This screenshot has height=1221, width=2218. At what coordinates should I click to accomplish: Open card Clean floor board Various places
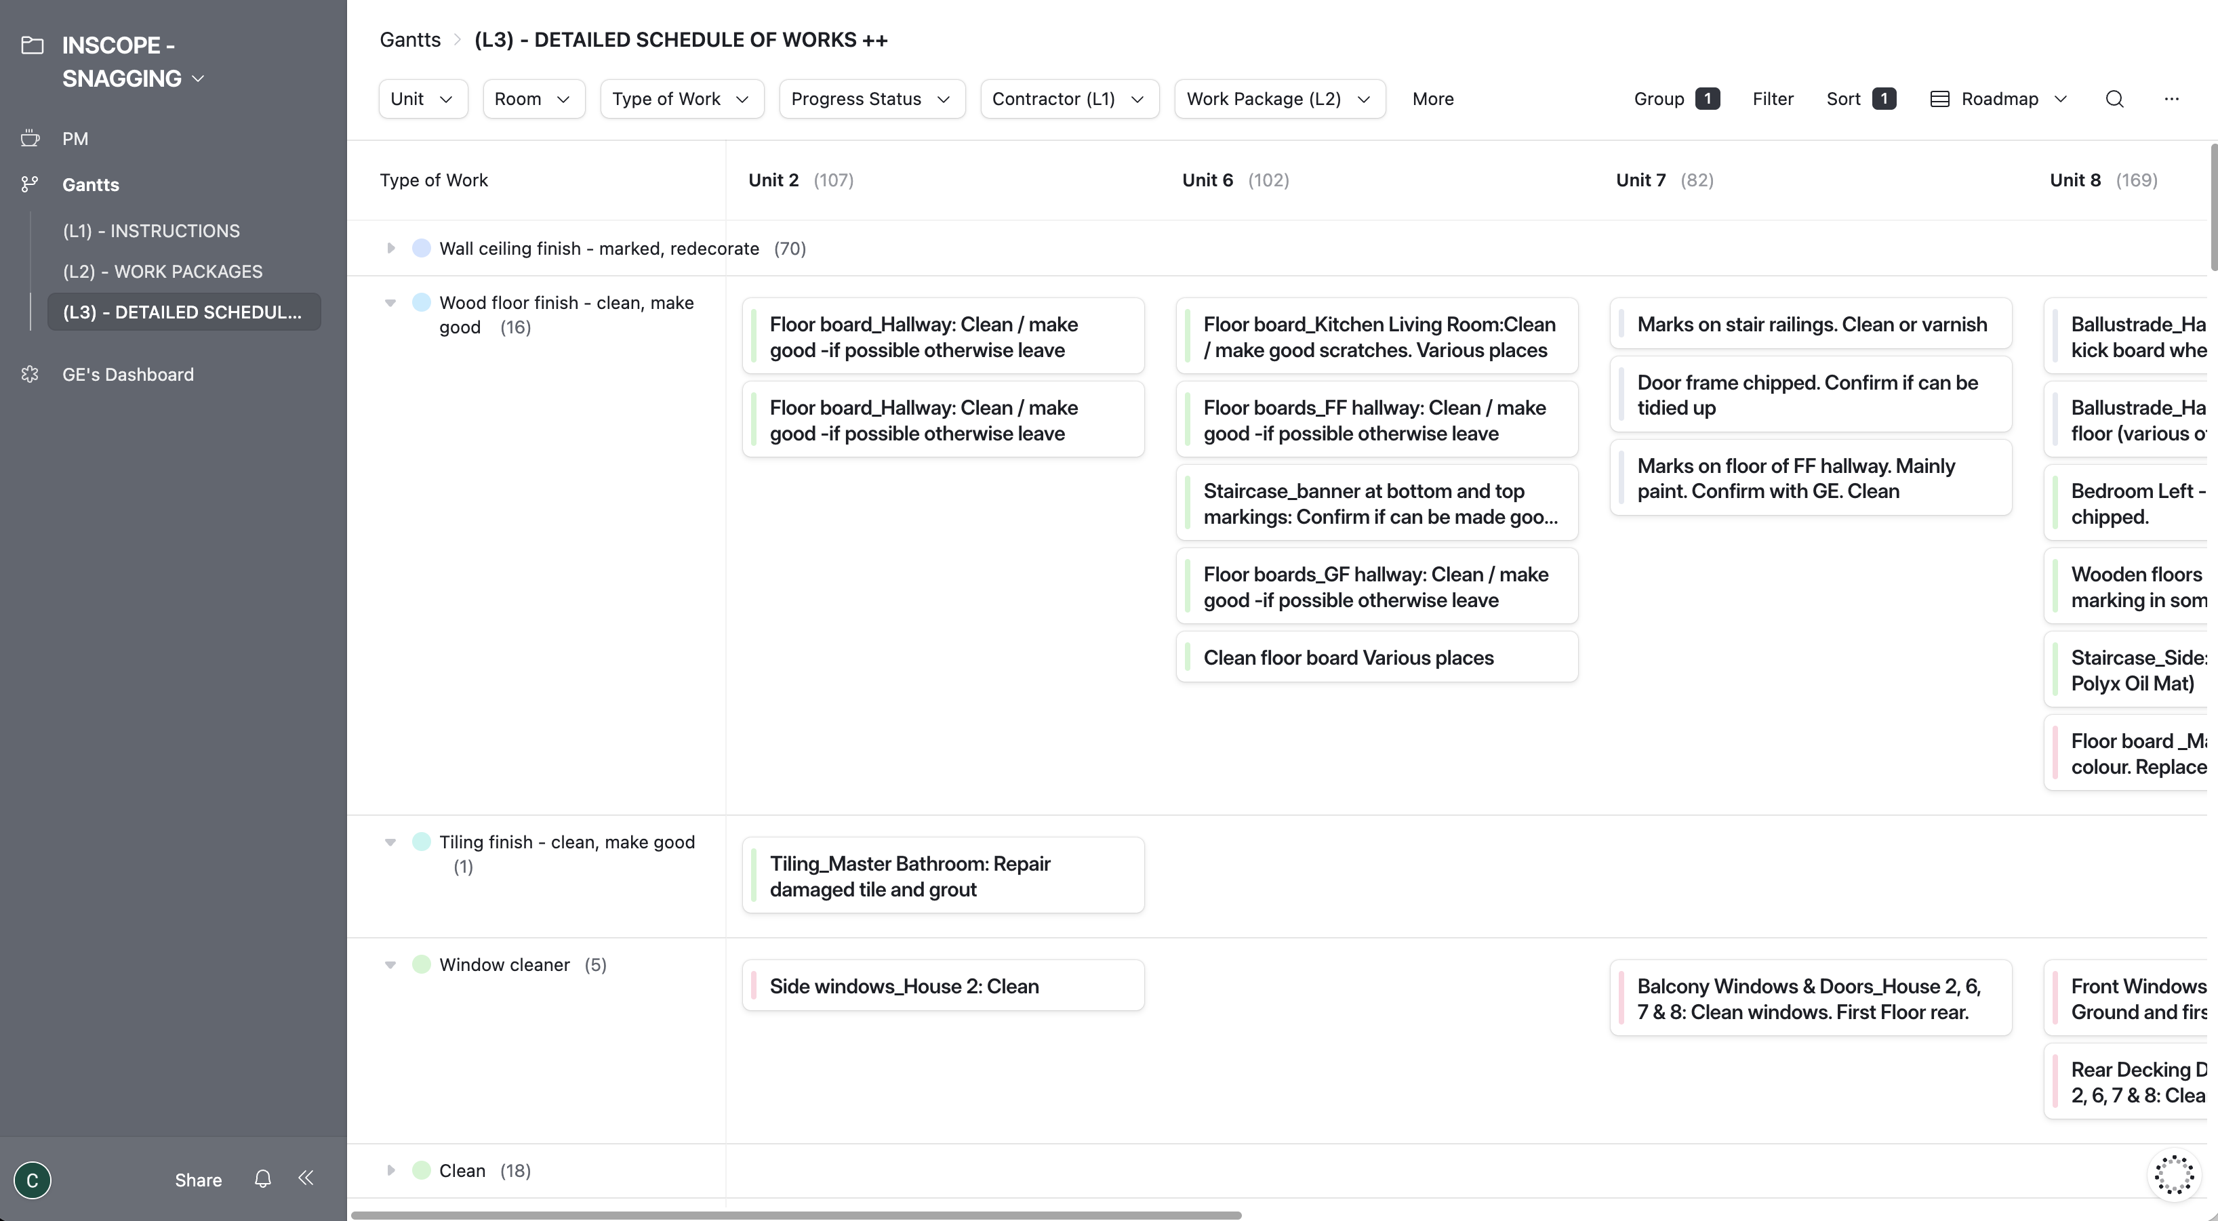pyautogui.click(x=1377, y=657)
